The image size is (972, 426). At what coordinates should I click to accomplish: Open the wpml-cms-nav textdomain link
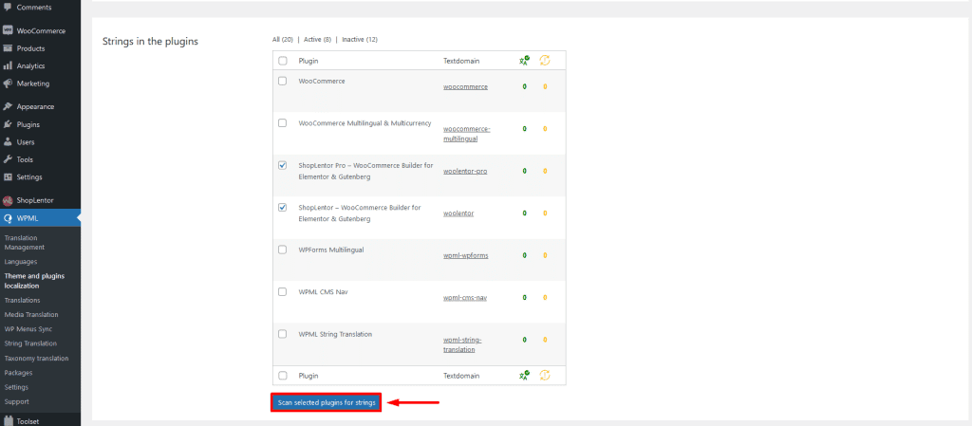tap(465, 297)
